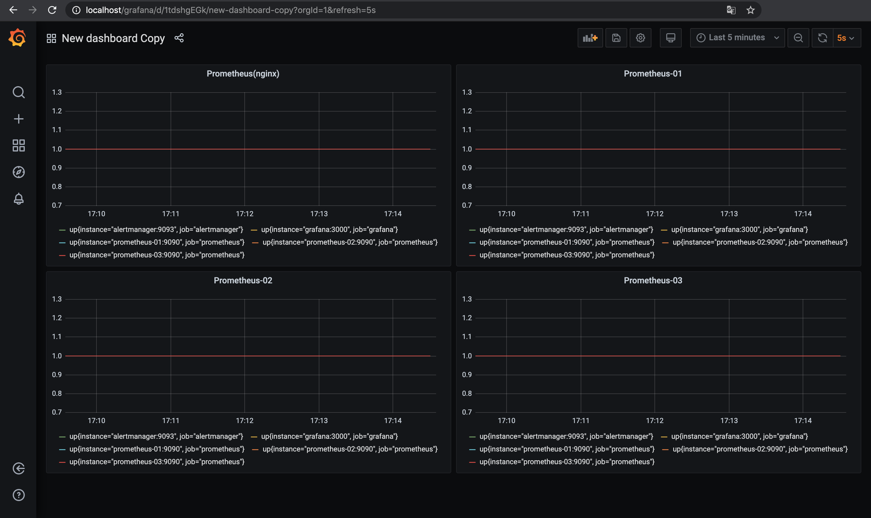The width and height of the screenshot is (871, 518).
Task: Zoom out the time range
Action: [x=798, y=38]
